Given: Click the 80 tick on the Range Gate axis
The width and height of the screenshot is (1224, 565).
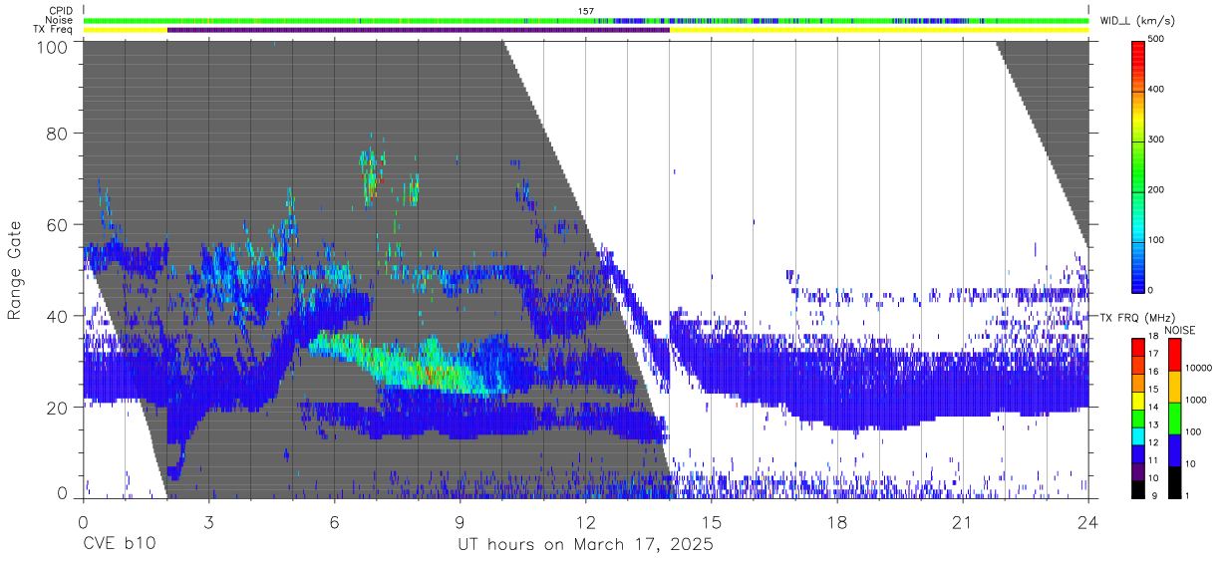Looking at the screenshot, I should pyautogui.click(x=58, y=133).
